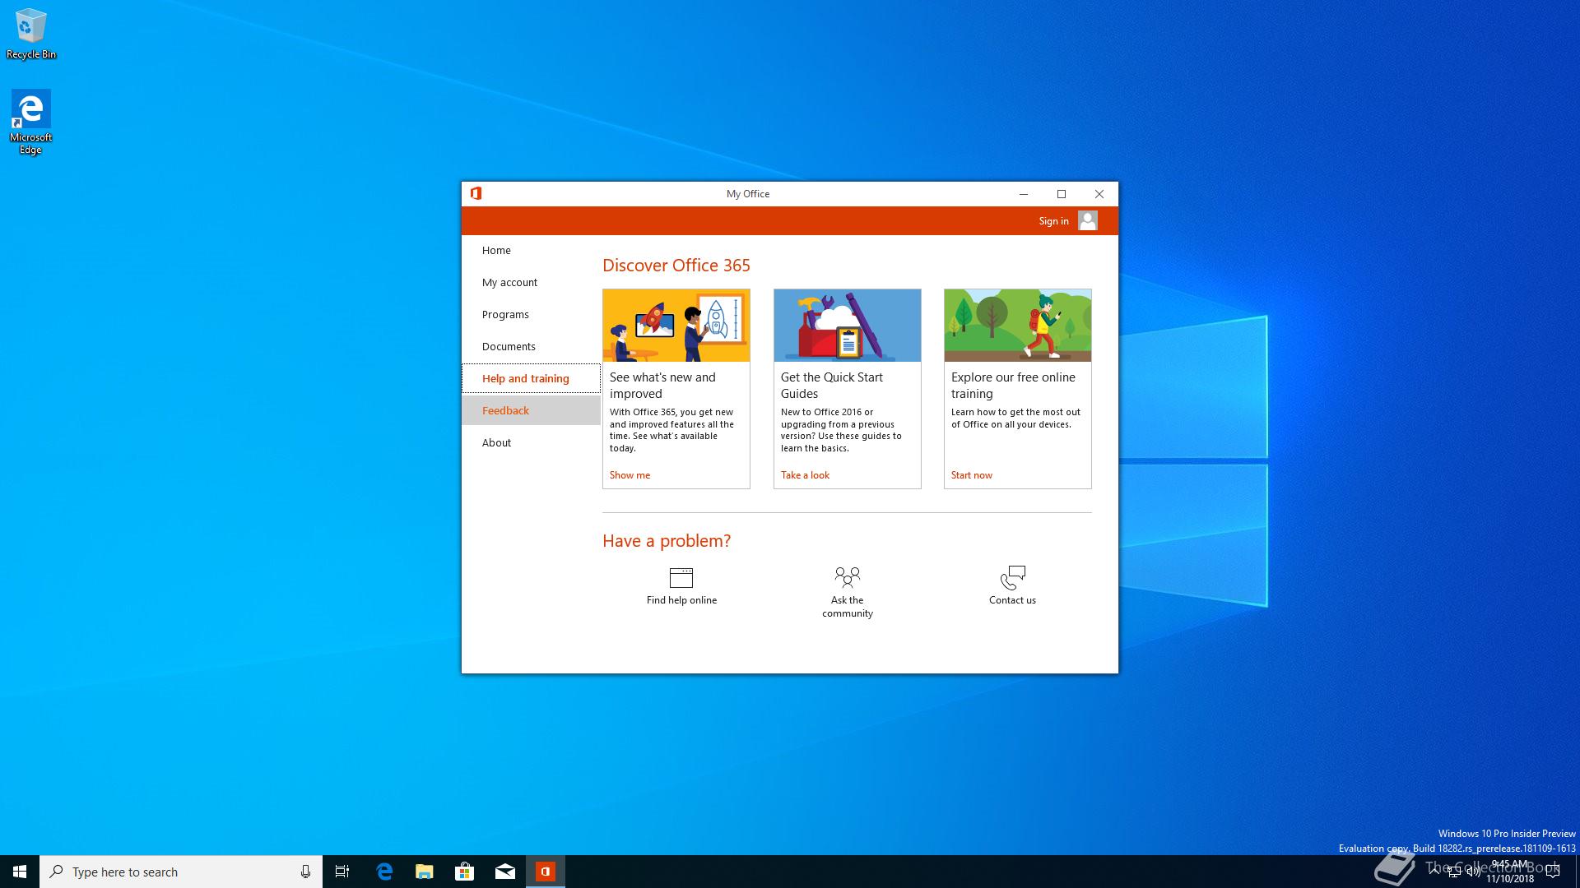This screenshot has height=888, width=1580.
Task: Maximize the My Office window
Action: pos(1061,194)
